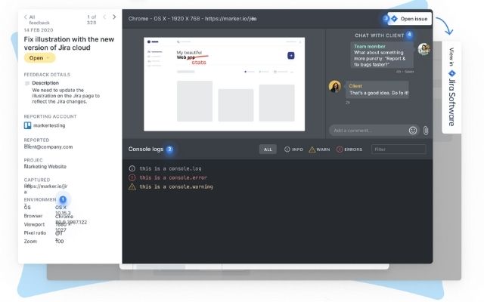Click the 14 FEB 2020 date

pos(39,30)
